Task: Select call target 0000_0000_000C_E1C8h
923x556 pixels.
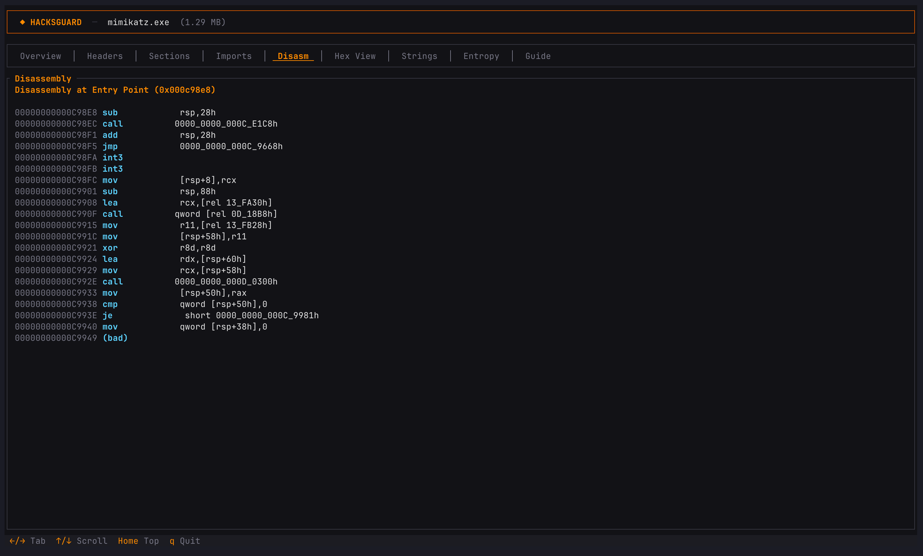Action: (226, 124)
